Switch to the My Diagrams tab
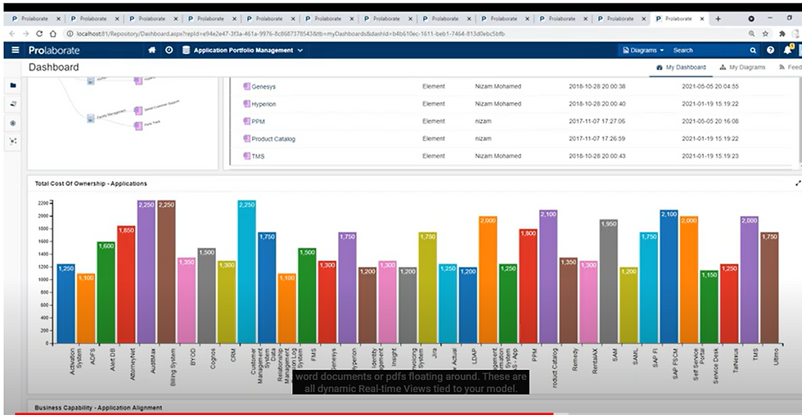The height and width of the screenshot is (415, 802). pos(742,67)
